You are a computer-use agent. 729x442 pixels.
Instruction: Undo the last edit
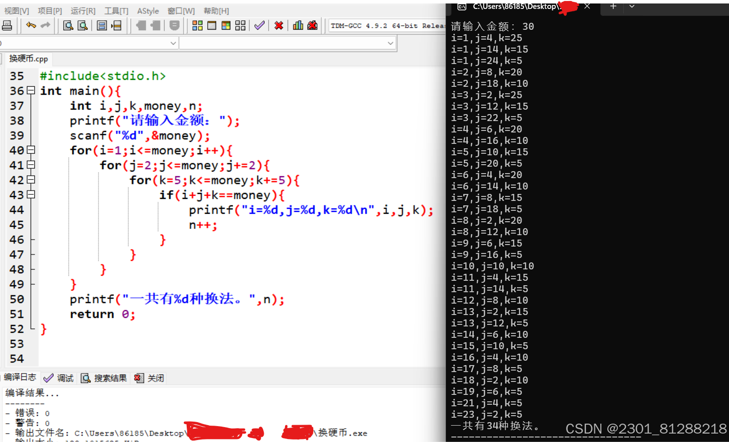click(31, 25)
